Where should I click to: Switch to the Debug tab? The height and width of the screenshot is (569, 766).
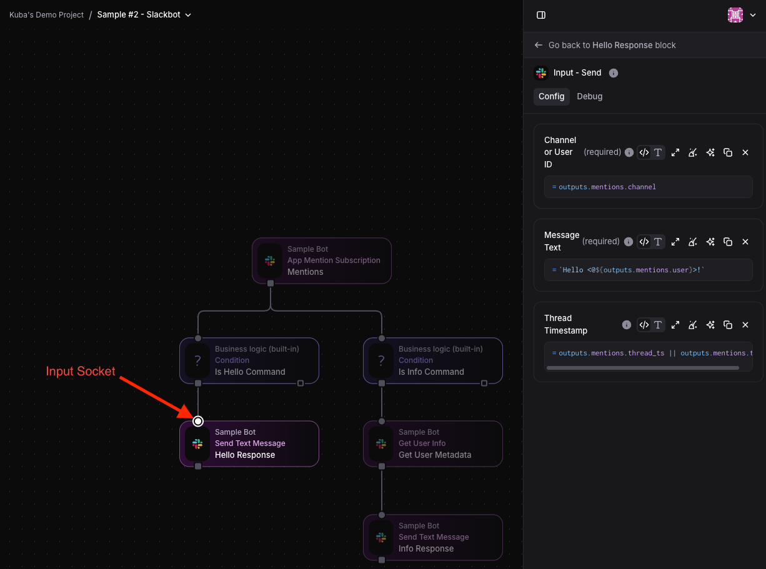coord(589,96)
